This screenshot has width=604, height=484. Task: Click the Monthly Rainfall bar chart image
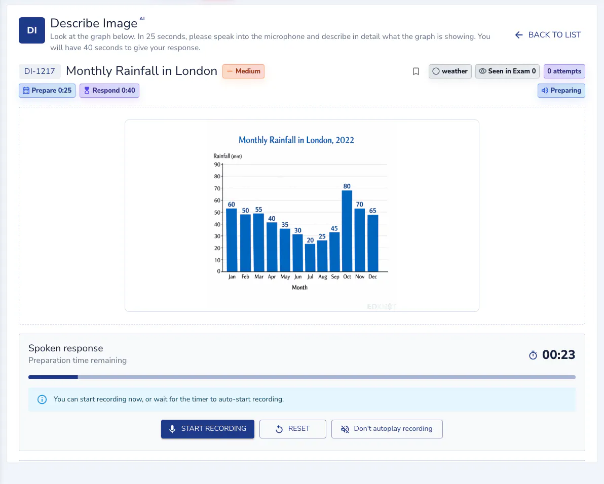[x=302, y=216]
